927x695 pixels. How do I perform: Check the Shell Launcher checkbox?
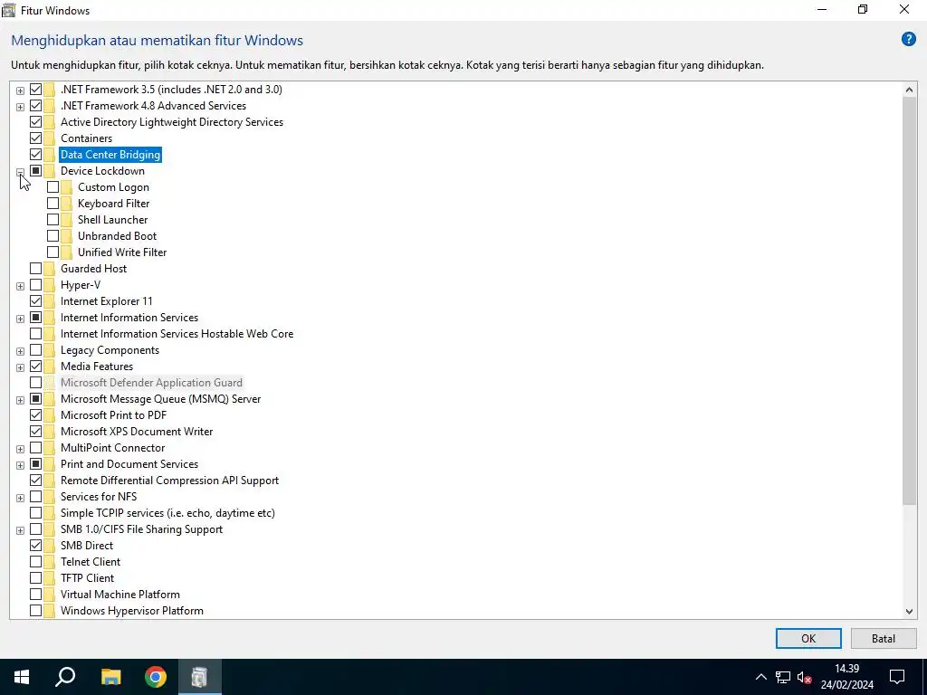click(53, 219)
